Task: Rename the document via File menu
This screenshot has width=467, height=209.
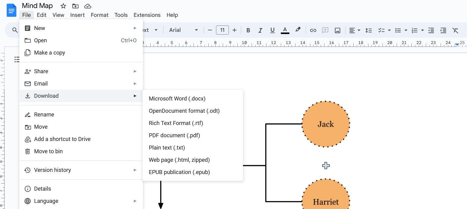Action: 44,114
